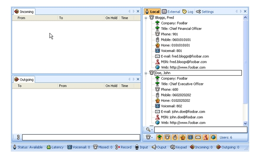Close the Outgoing panel
260x158 pixels.
pos(138,79)
